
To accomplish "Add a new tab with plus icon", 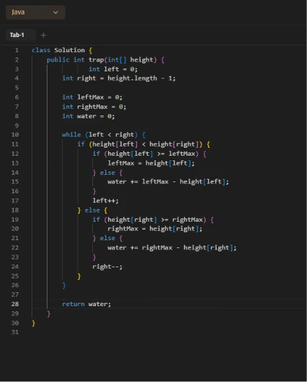I will [43, 36].
